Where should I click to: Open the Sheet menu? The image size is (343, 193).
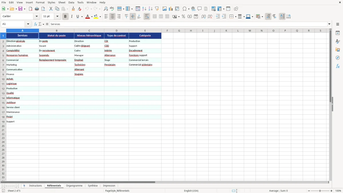coord(62,2)
